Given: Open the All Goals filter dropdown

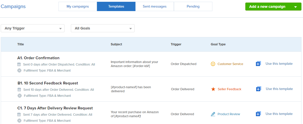Looking at the screenshot, I should tap(103, 28).
